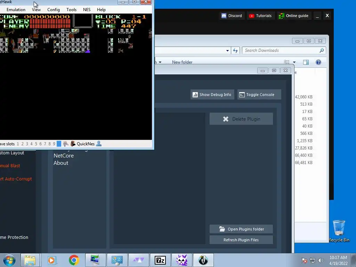Open the eagle icon in the taskbar
This screenshot has height=267, width=356.
tap(203, 260)
